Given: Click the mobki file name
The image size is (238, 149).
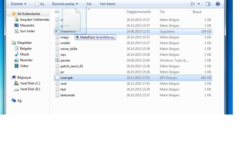Looking at the screenshot, I should pos(65,43).
